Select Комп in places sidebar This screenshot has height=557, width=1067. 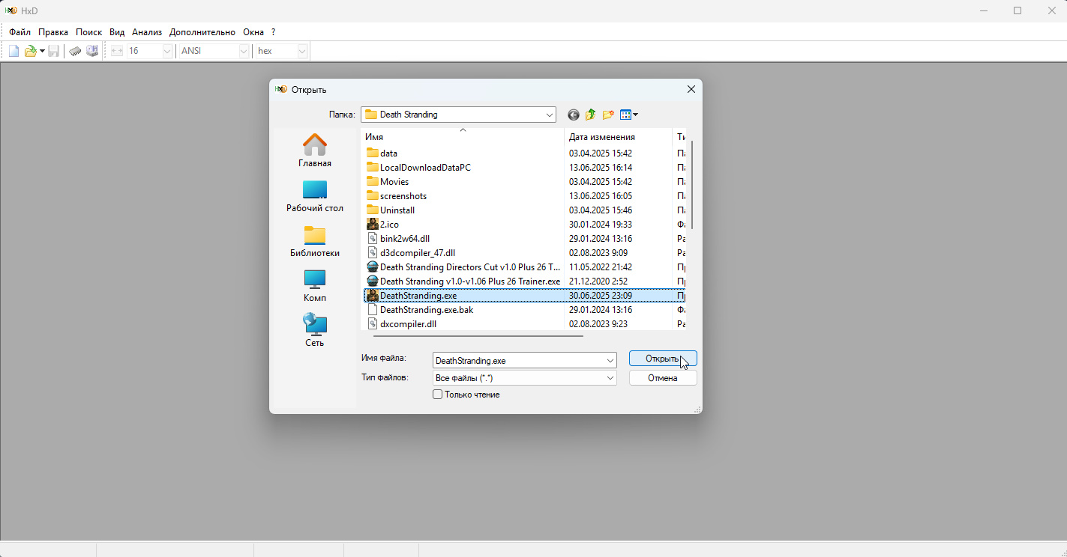(x=315, y=286)
